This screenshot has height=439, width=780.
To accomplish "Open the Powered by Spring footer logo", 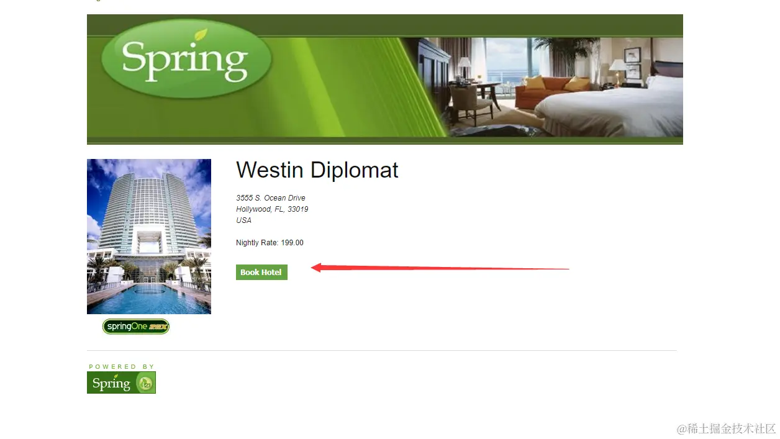I will tap(121, 382).
